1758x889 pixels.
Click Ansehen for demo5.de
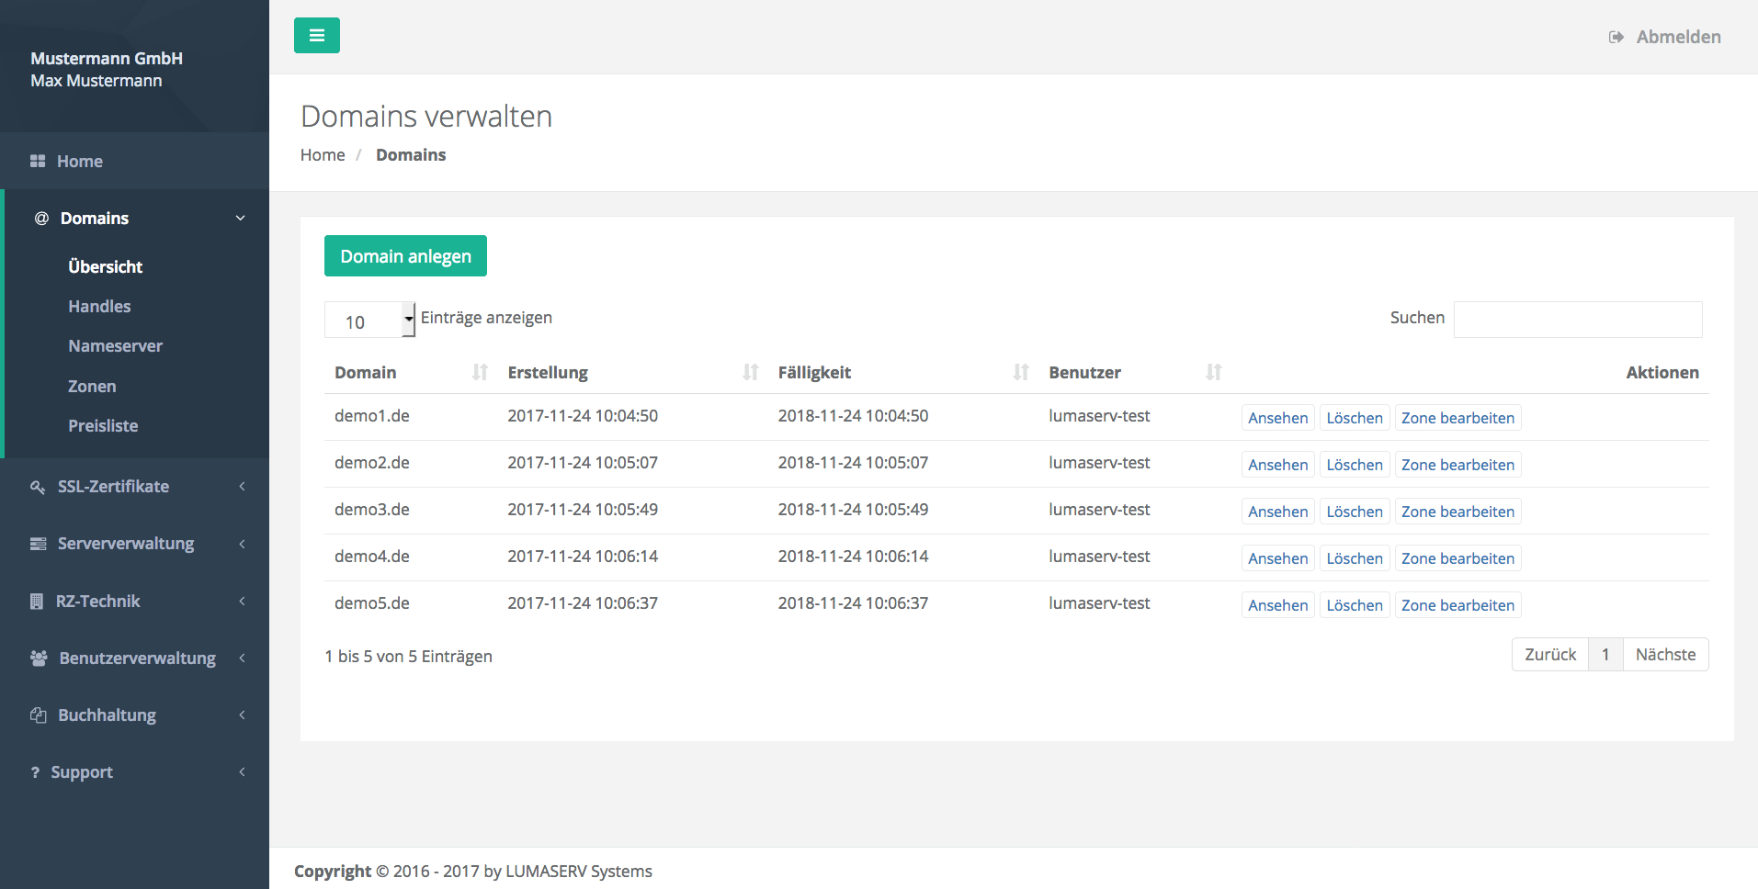coord(1277,605)
